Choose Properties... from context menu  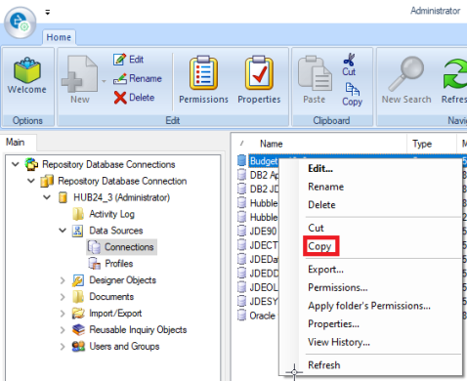[x=333, y=324]
